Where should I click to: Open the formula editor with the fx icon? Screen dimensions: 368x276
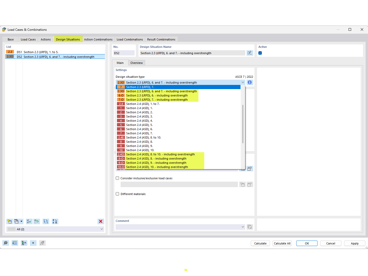pos(42,243)
